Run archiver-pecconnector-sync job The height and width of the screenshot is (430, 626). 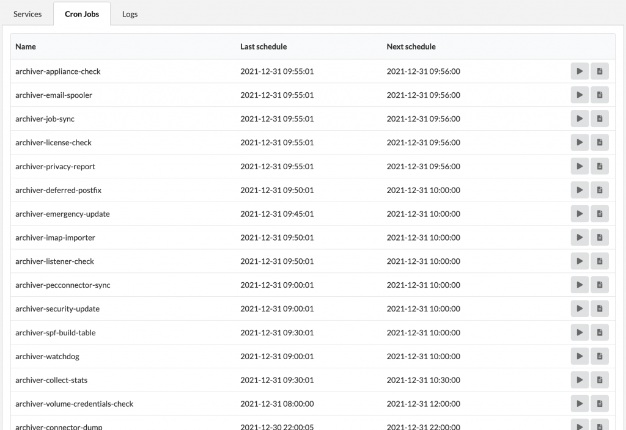[580, 285]
